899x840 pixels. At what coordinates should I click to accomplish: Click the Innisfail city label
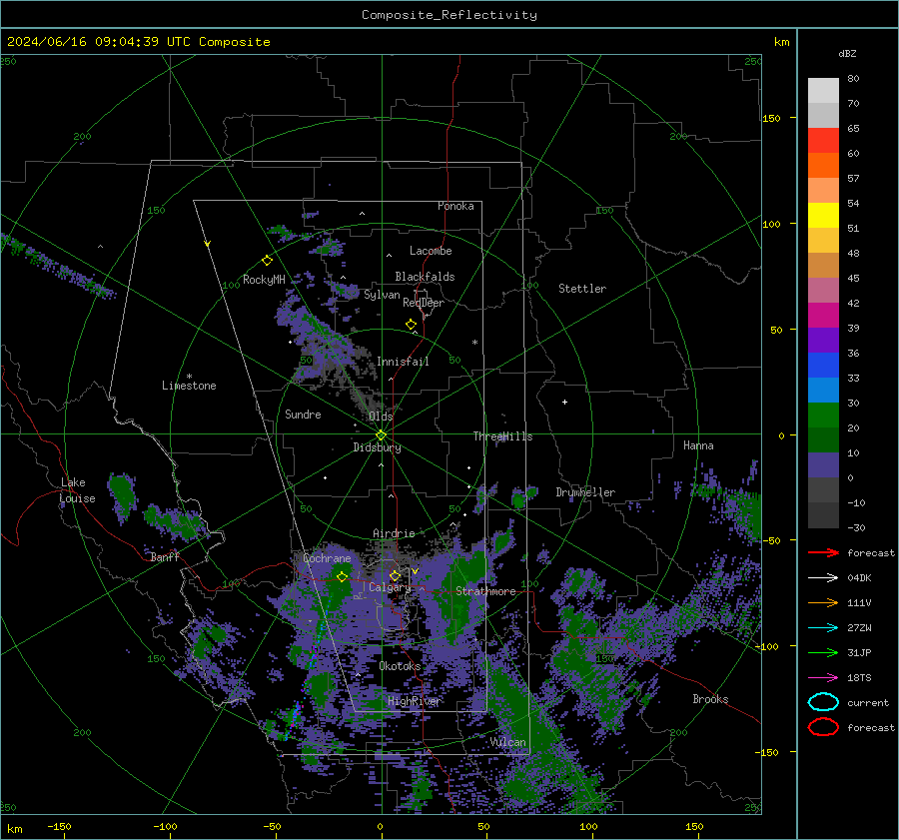tap(403, 362)
